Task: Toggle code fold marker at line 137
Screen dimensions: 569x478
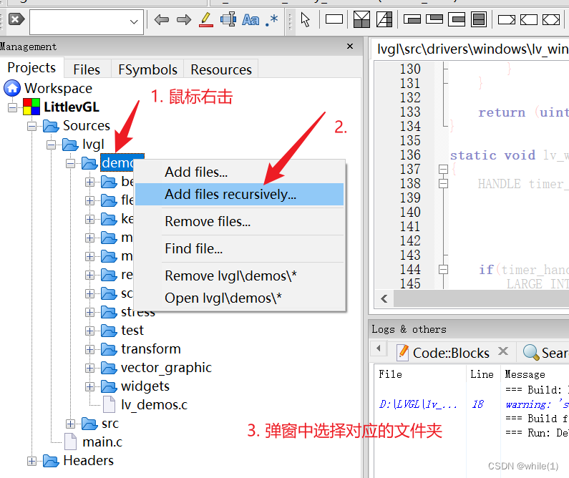Action: pos(443,170)
